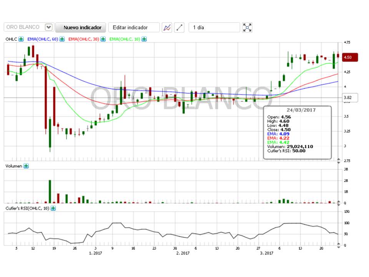
Task: Click the Volumen 29,024,110 tooltip value
Action: [300, 147]
